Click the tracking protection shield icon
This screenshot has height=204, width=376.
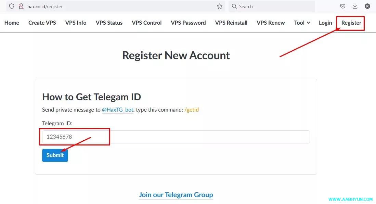pos(12,6)
